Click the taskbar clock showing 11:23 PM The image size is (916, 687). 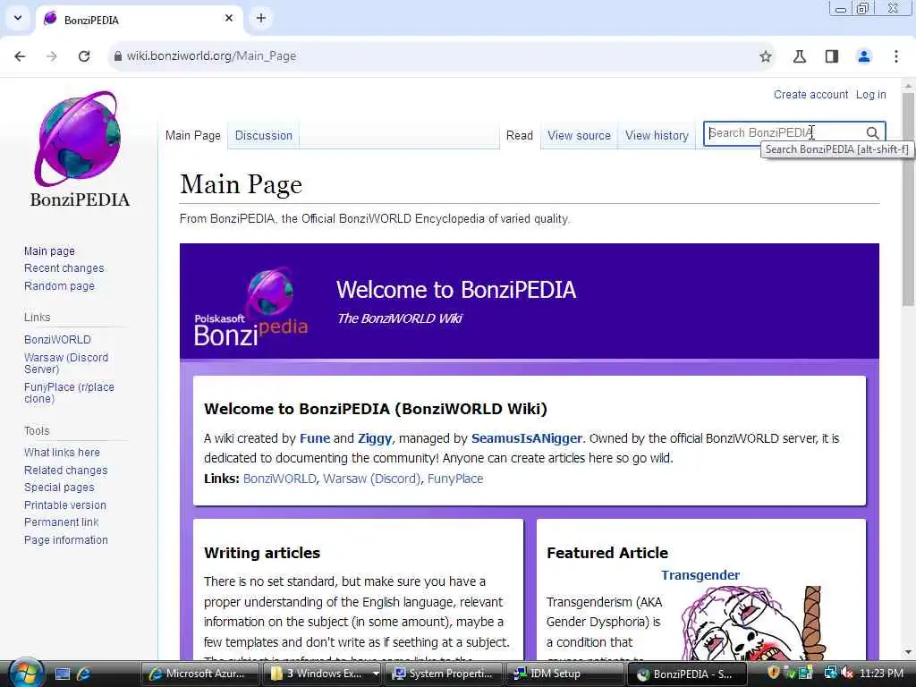pyautogui.click(x=881, y=674)
